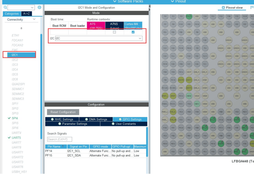
Task: Select pin PC2 on the chip
Action: click(165, 136)
